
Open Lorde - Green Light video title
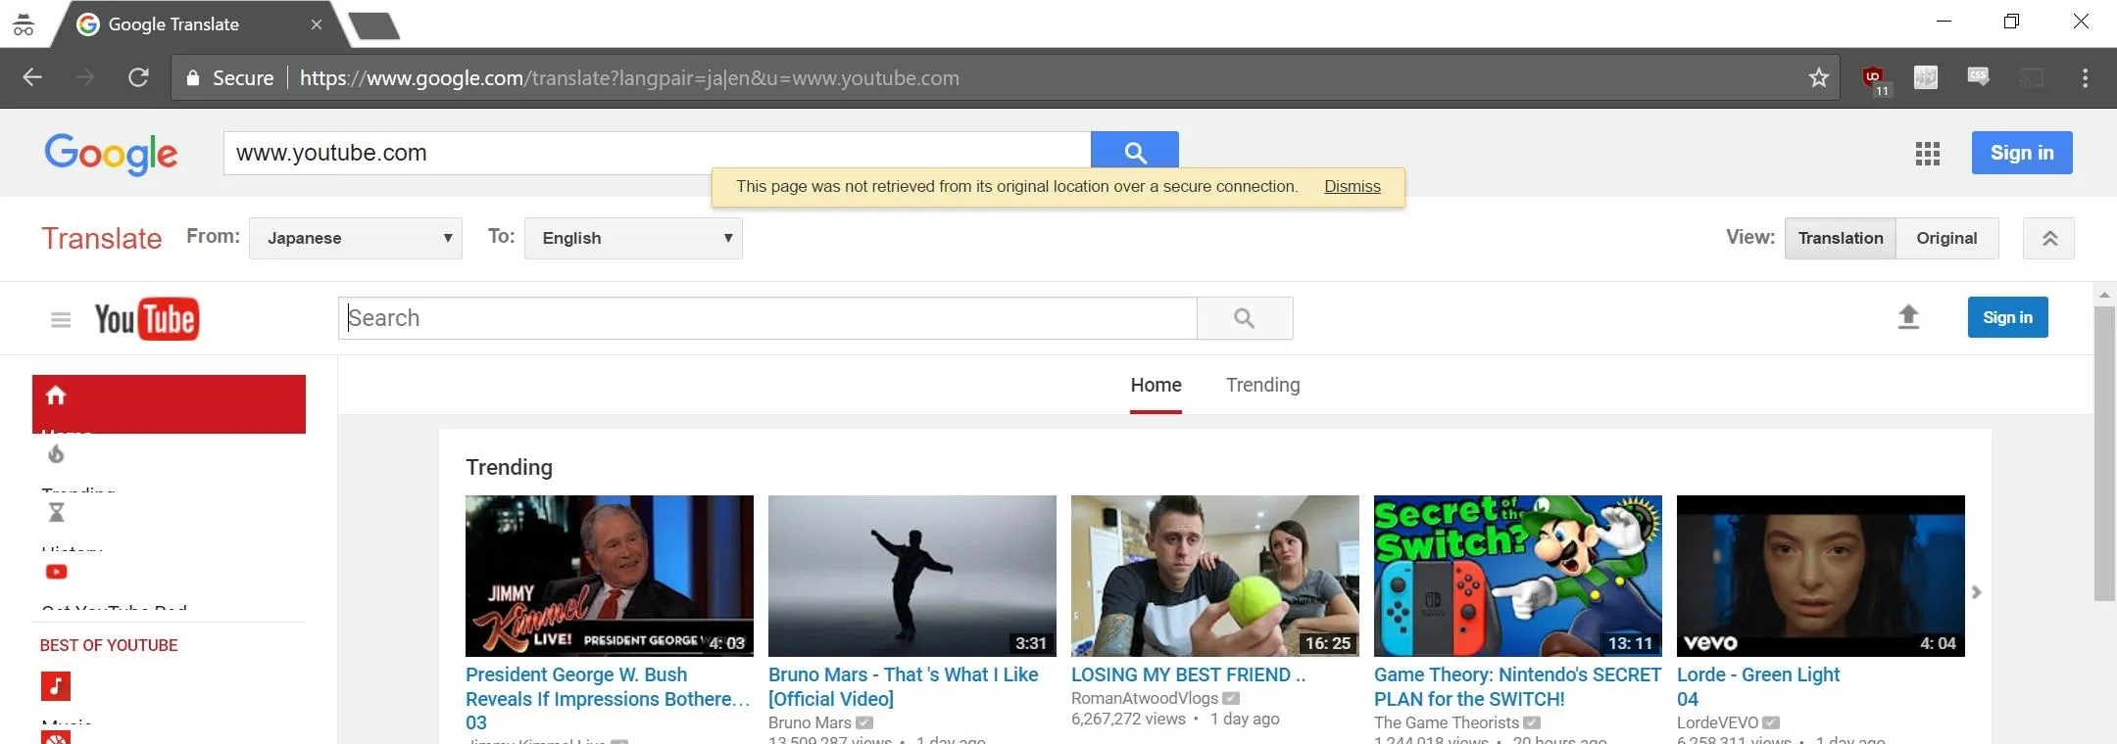1758,686
